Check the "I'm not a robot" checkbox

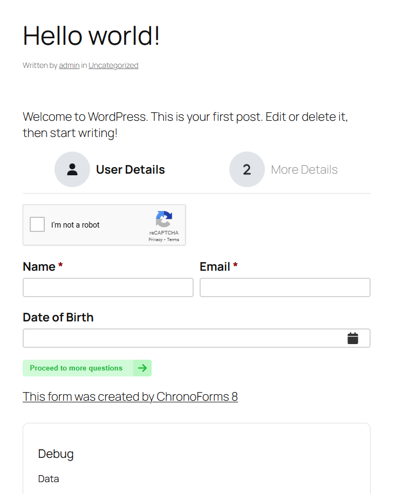coord(37,224)
